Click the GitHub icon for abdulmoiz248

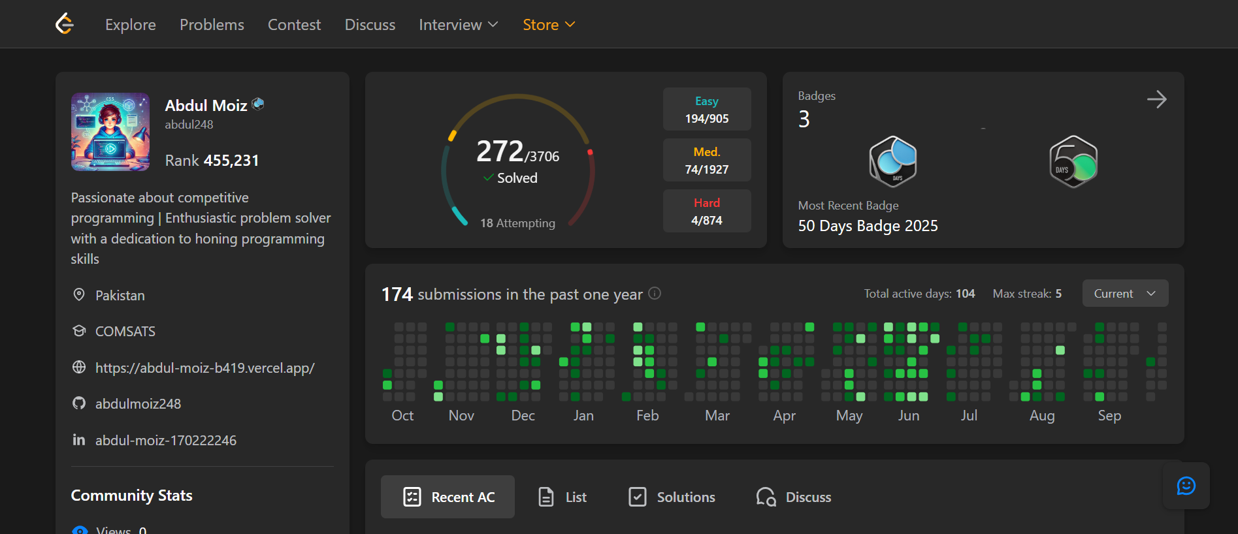pos(79,403)
